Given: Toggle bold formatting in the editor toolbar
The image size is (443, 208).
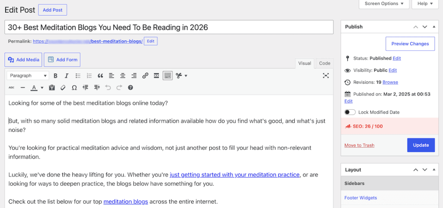Looking at the screenshot, I should click(56, 75).
